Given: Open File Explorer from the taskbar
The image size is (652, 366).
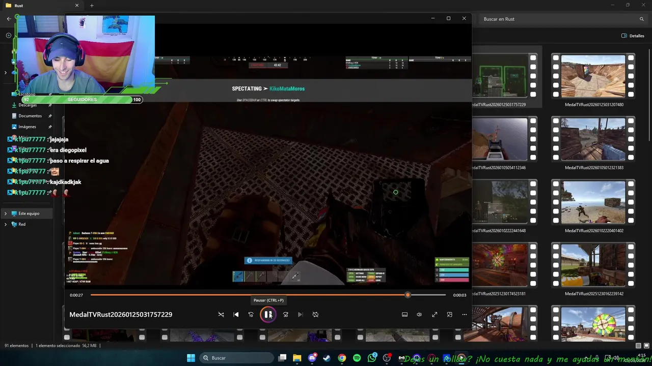Looking at the screenshot, I should tap(297, 358).
